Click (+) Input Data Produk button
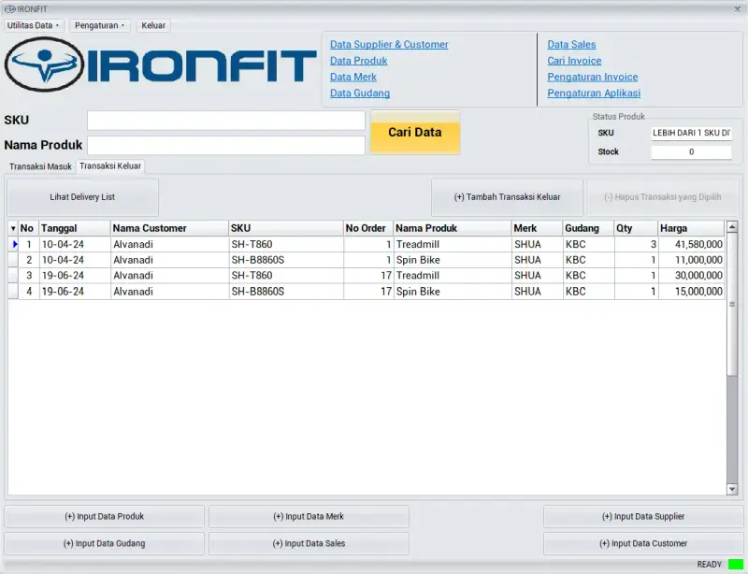 104,517
